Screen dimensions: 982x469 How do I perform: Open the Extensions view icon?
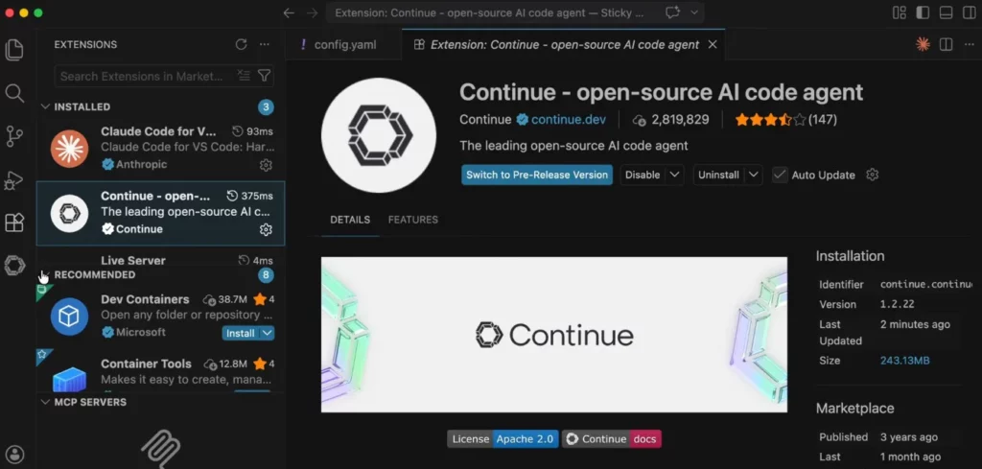click(14, 223)
